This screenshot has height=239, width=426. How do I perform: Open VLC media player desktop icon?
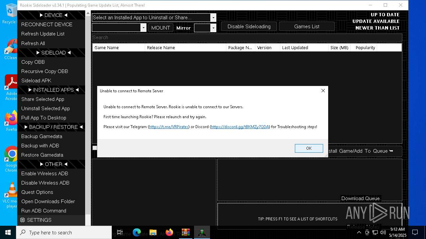click(11, 195)
